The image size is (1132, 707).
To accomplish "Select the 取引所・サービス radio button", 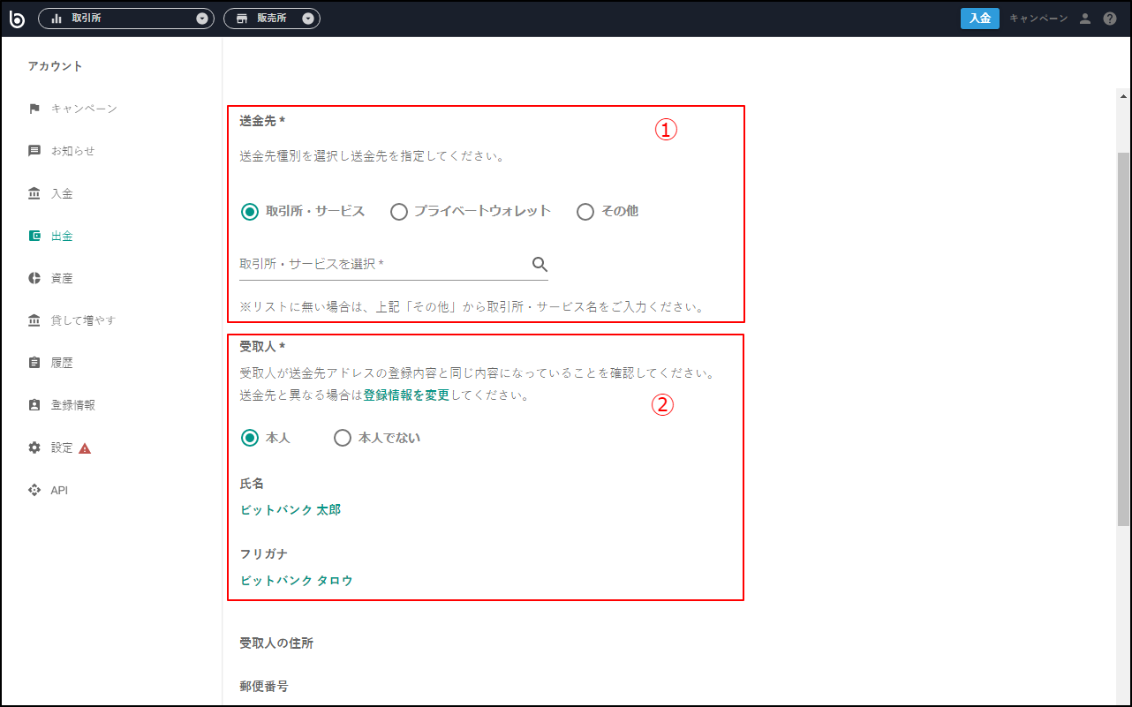I will click(250, 212).
